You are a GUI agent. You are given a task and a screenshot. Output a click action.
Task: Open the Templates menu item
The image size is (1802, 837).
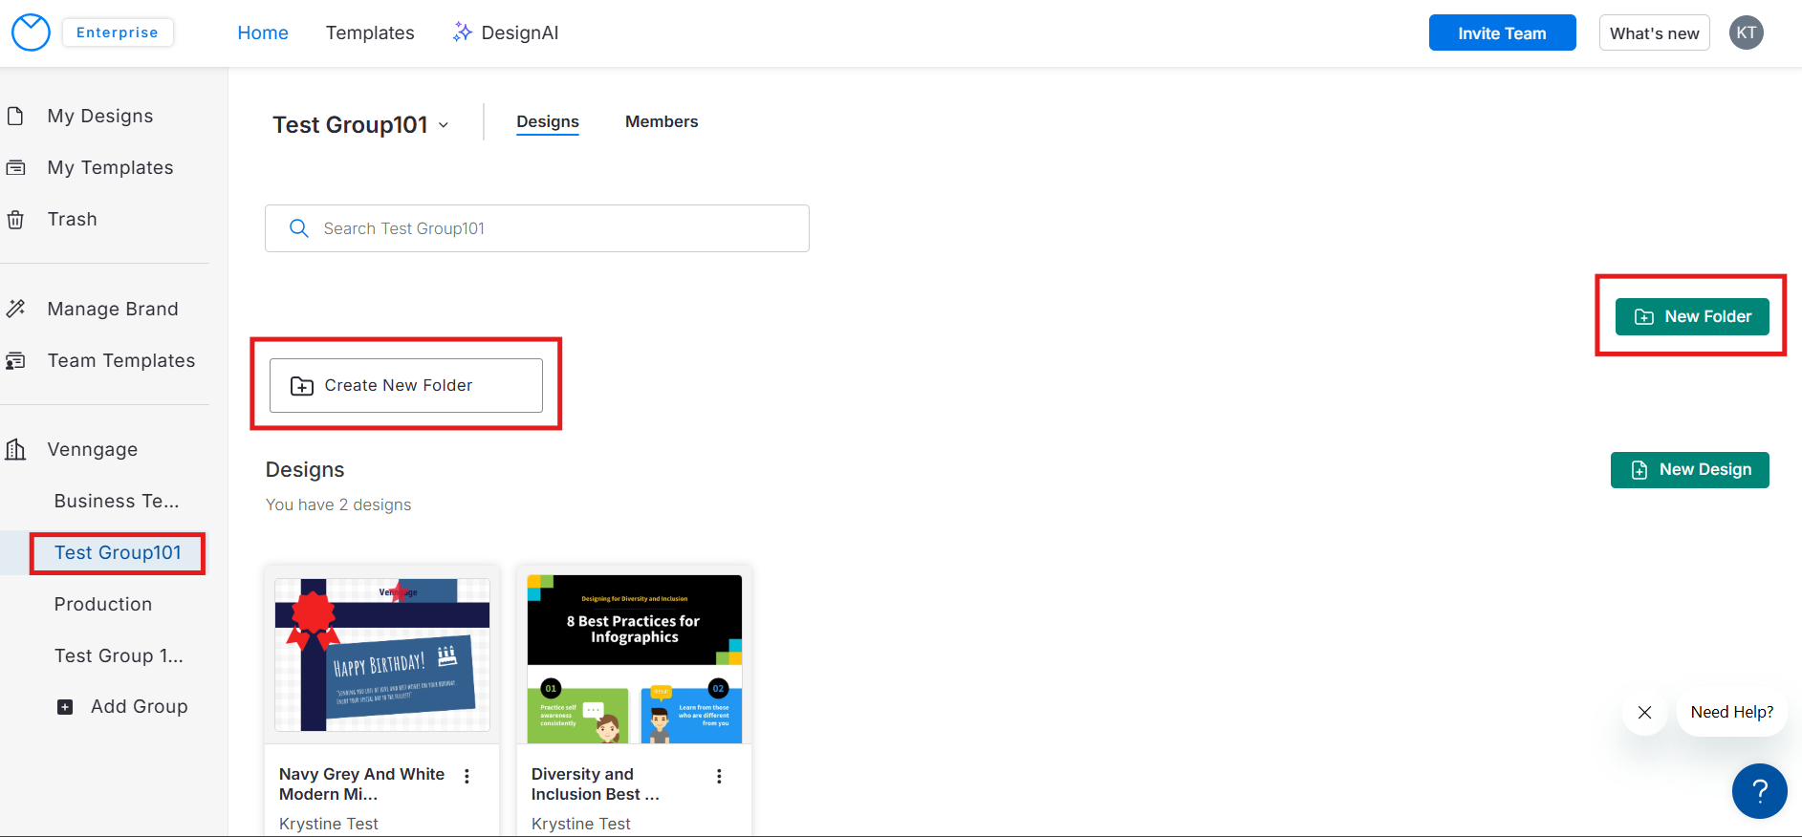tap(370, 32)
